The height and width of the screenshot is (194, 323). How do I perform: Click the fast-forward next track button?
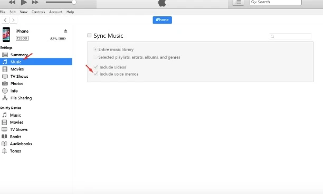coord(35,2)
